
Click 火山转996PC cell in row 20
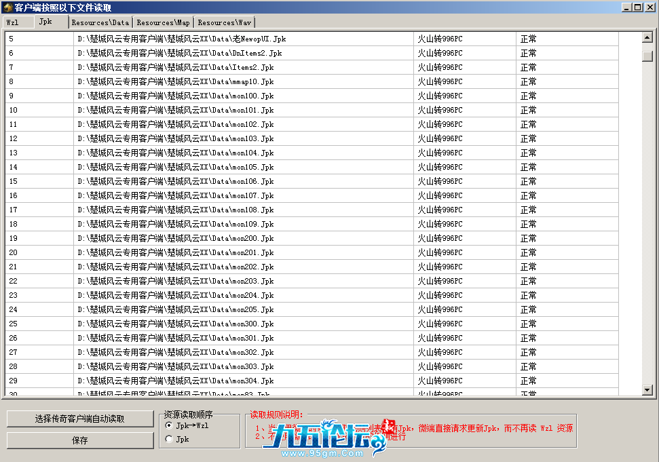(439, 253)
